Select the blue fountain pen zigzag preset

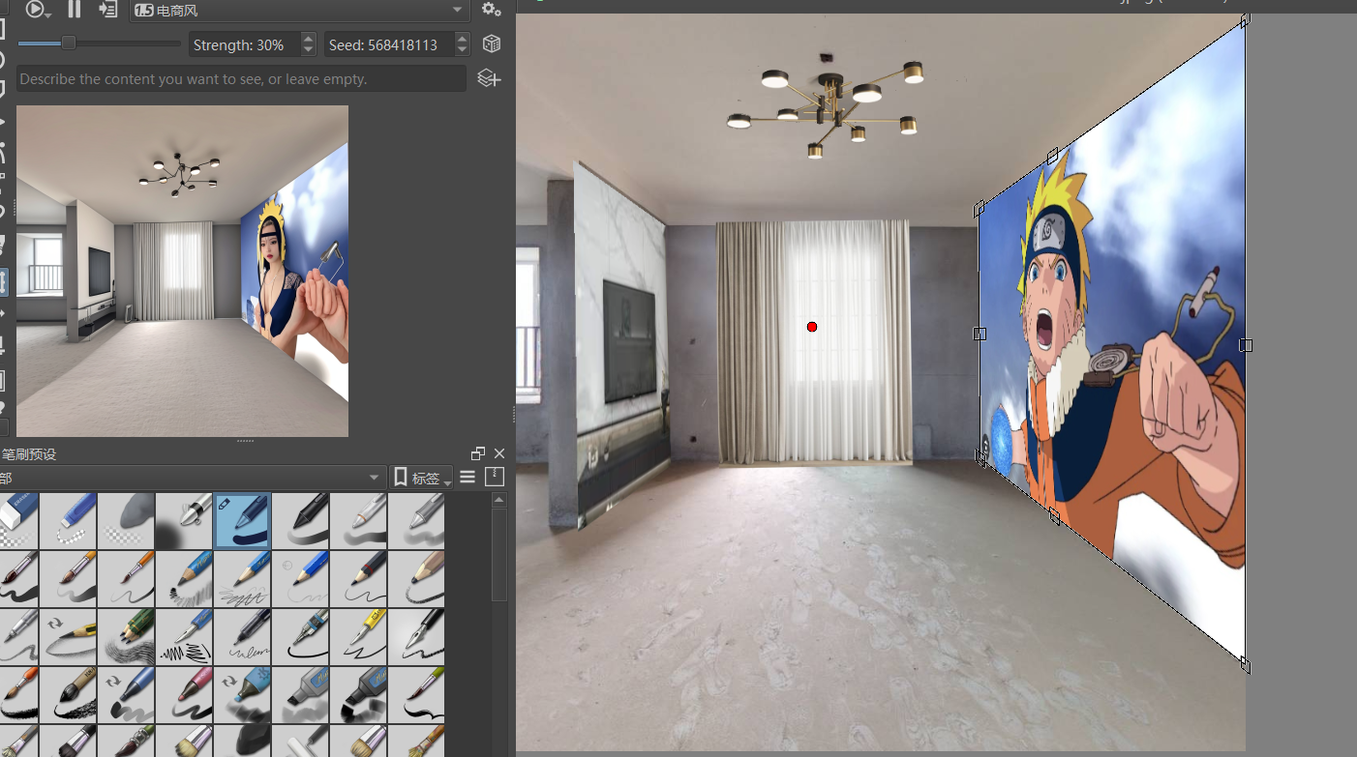pos(184,637)
